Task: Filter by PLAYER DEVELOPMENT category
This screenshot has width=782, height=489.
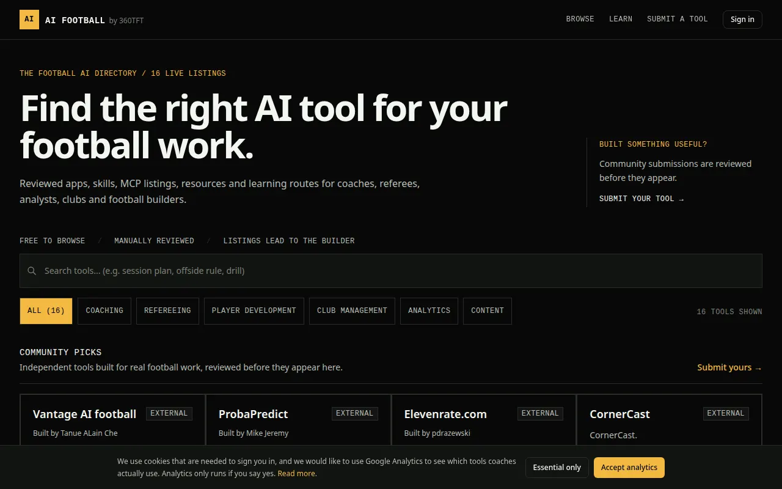Action: click(x=254, y=311)
